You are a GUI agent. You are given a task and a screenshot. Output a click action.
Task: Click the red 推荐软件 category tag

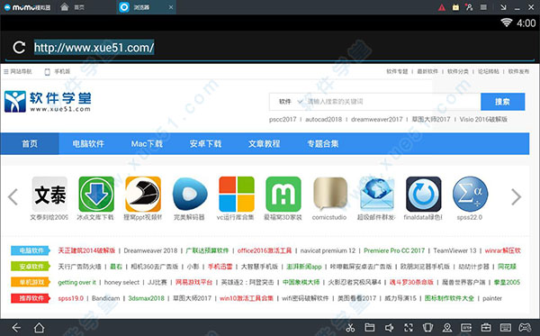coord(31,298)
